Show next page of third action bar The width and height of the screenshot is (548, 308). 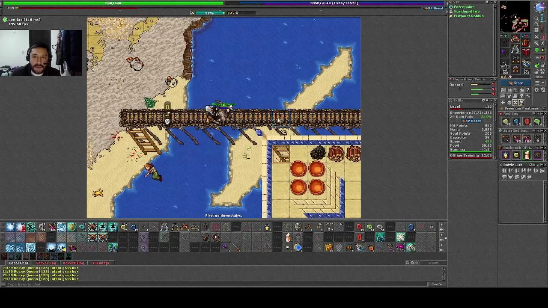[x=441, y=245]
